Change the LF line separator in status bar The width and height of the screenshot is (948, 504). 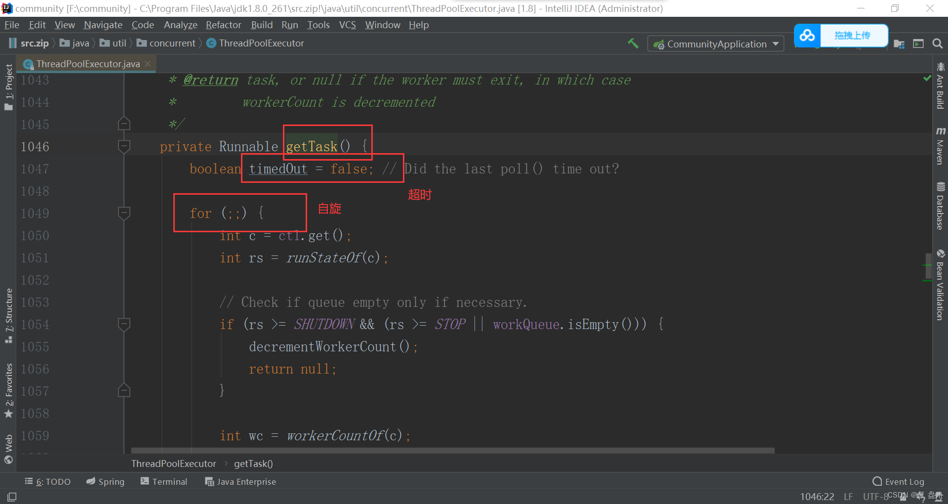pos(848,497)
